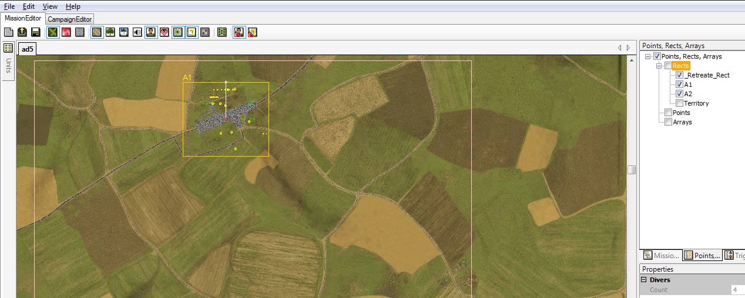Image resolution: width=745 pixels, height=298 pixels.
Task: Toggle the green tree toolbar icon
Action: [x=110, y=32]
